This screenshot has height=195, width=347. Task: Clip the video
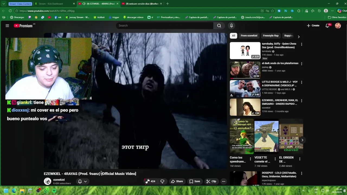(x=211, y=181)
